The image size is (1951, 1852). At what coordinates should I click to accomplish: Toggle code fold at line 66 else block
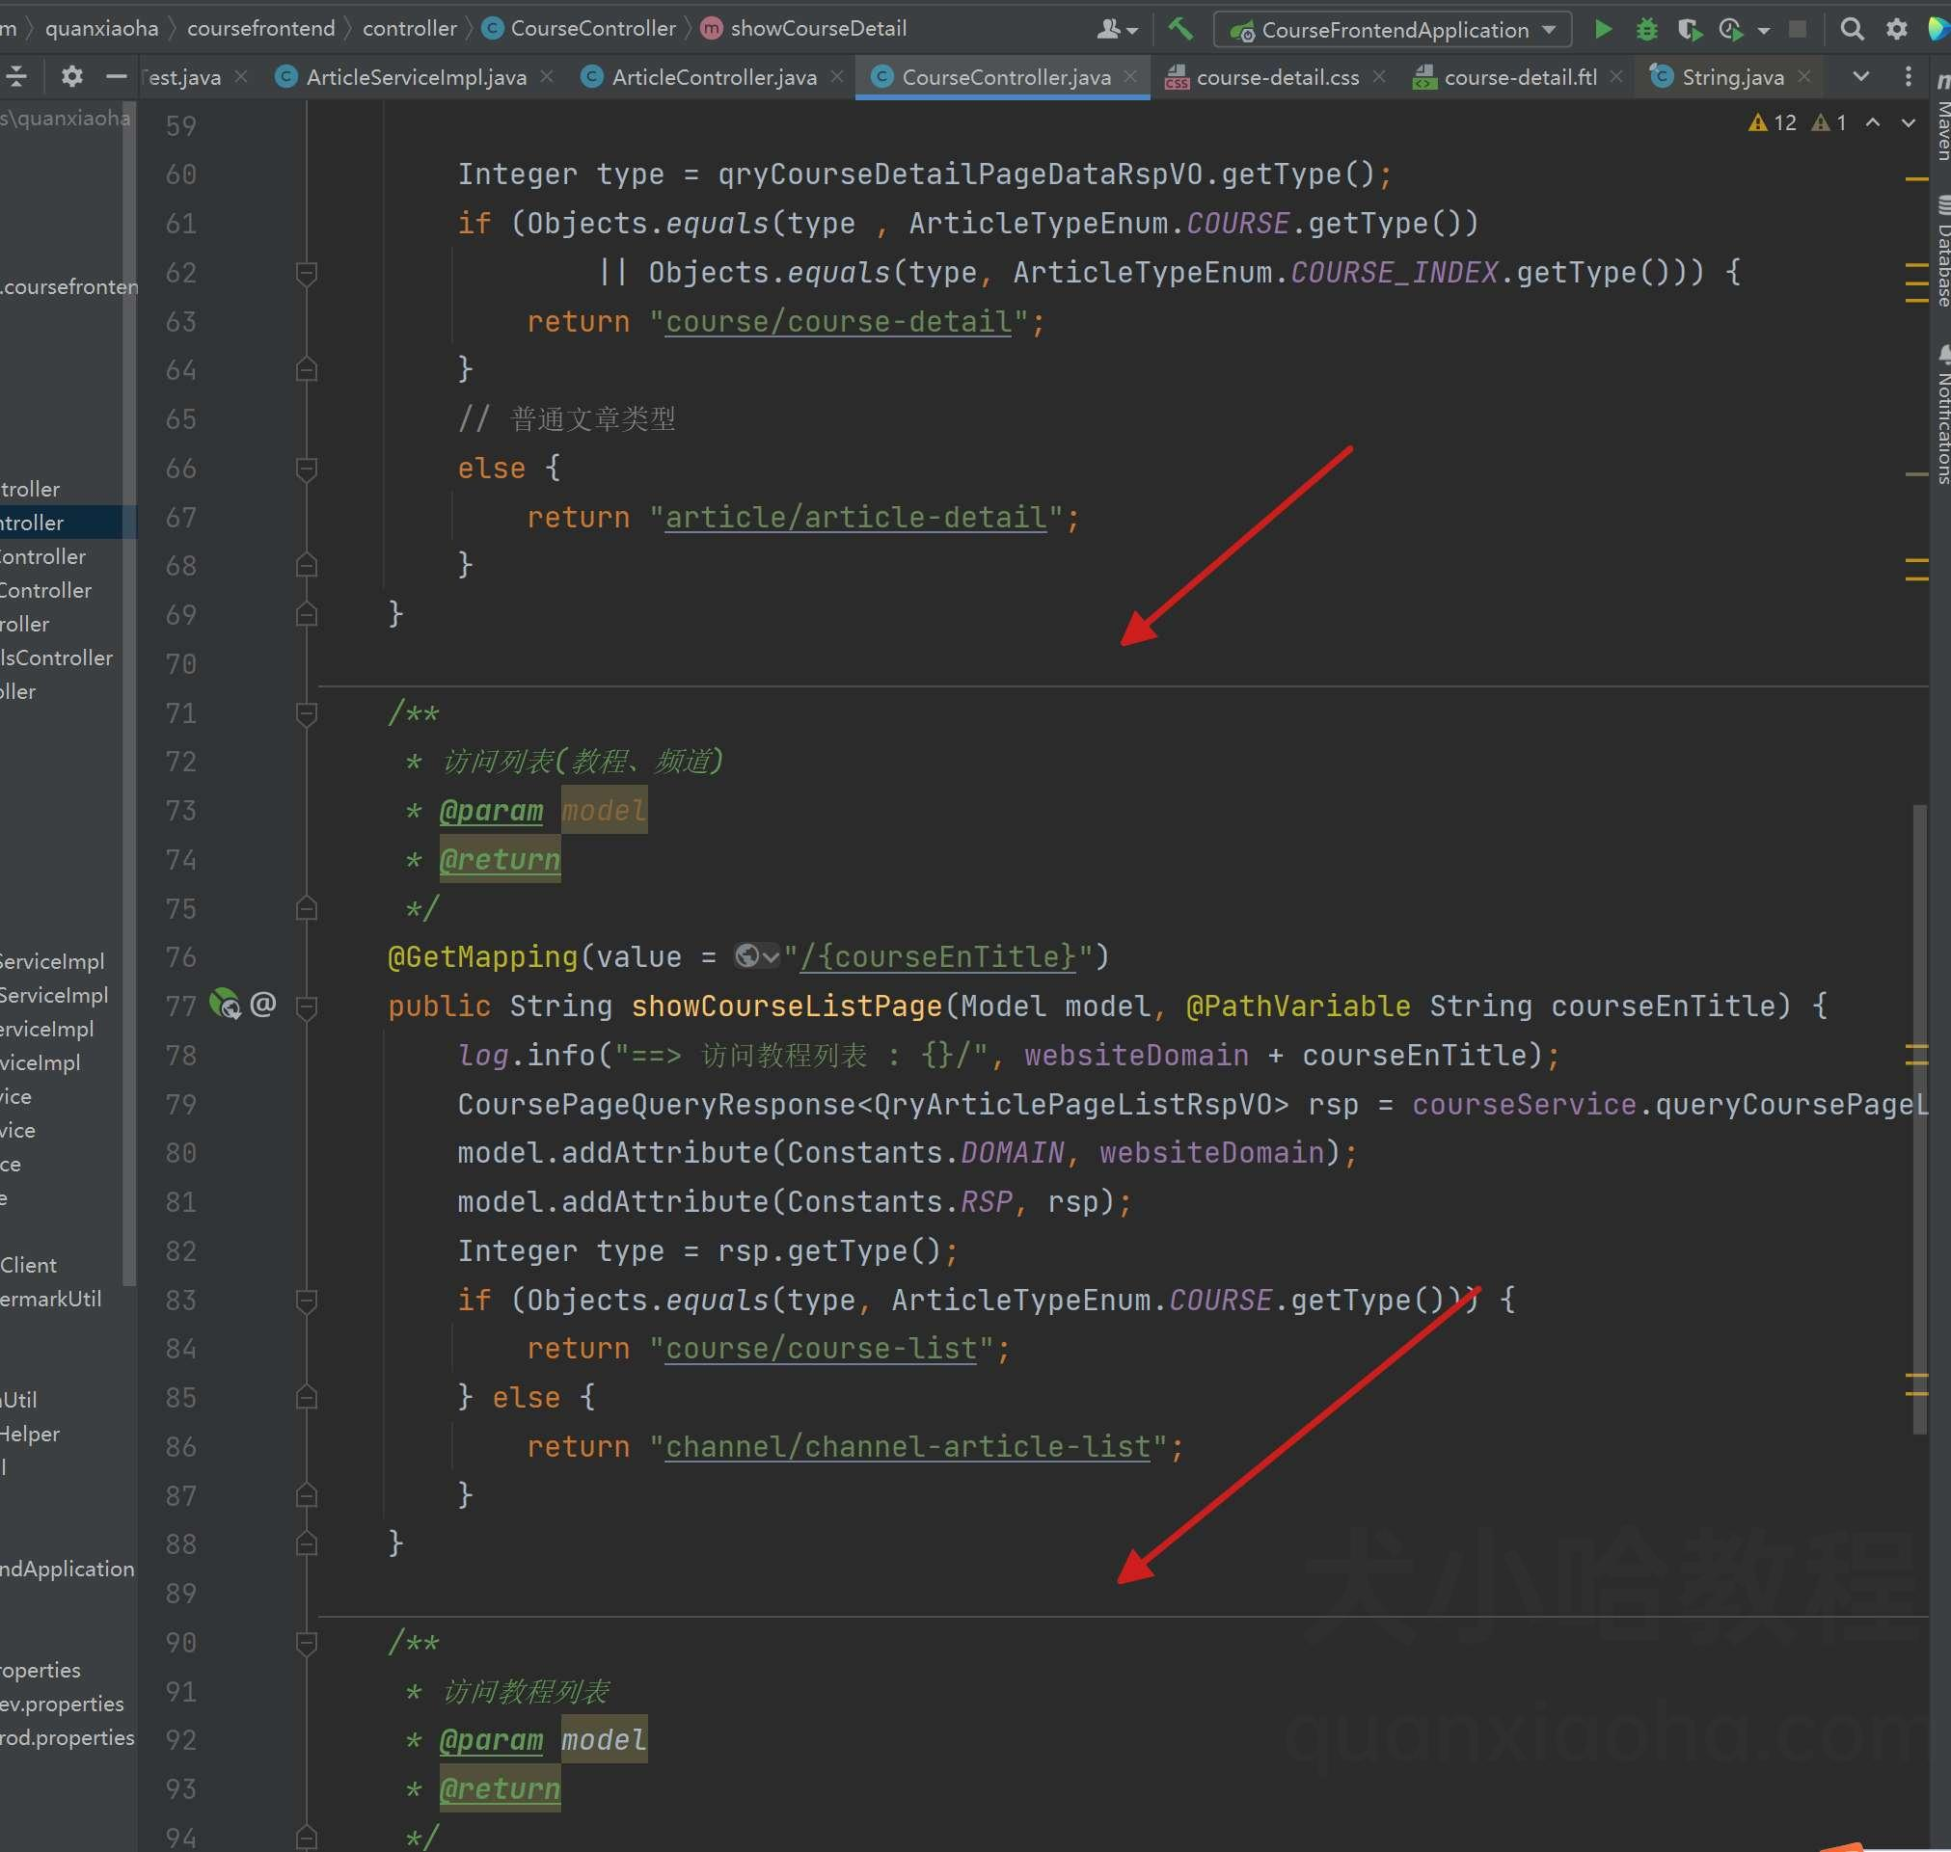pos(306,468)
